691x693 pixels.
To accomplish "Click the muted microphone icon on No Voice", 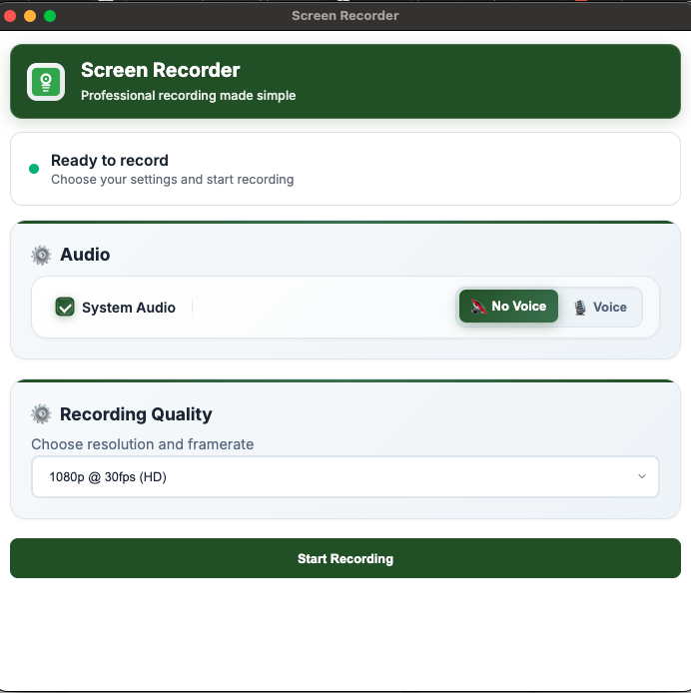I will pos(478,307).
